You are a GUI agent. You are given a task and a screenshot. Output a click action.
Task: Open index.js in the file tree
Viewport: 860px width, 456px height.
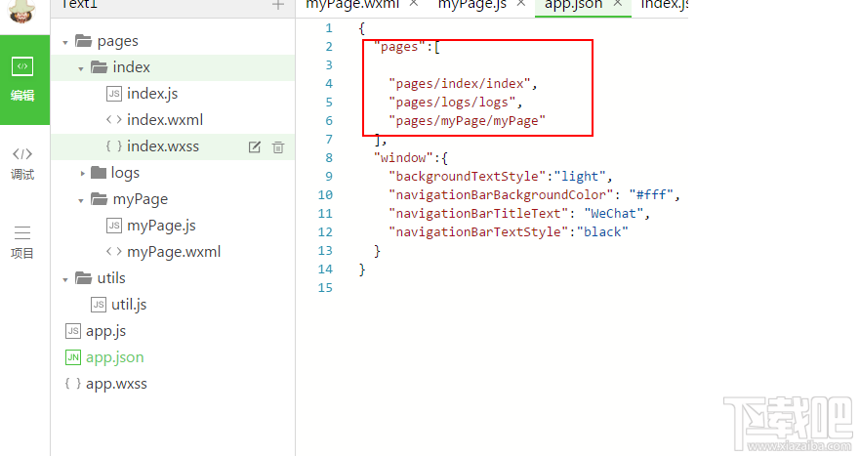pos(173,94)
